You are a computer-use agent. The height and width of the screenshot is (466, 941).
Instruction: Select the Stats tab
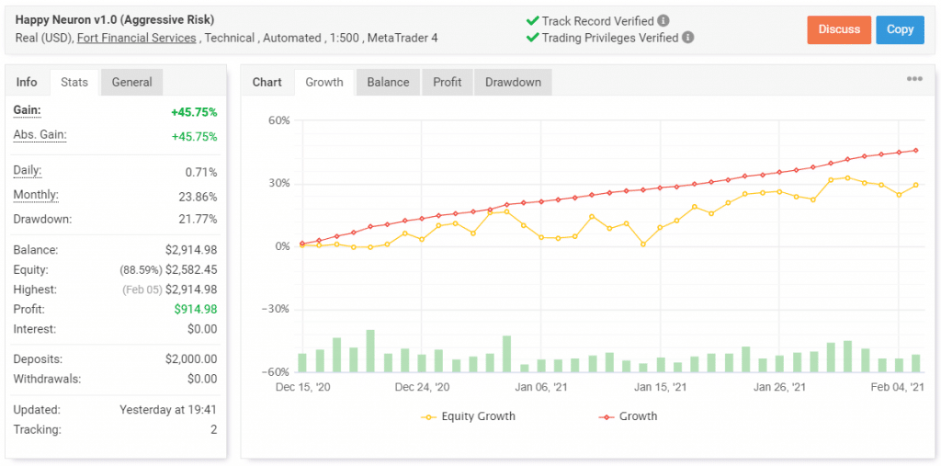coord(74,82)
